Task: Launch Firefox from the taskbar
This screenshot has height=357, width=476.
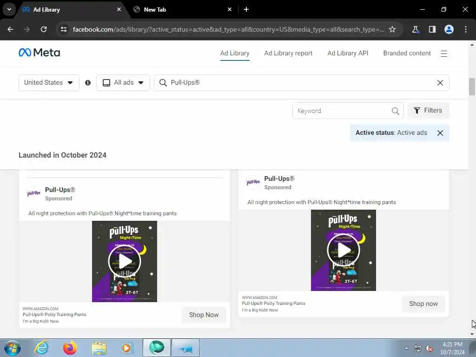Action: (70, 348)
